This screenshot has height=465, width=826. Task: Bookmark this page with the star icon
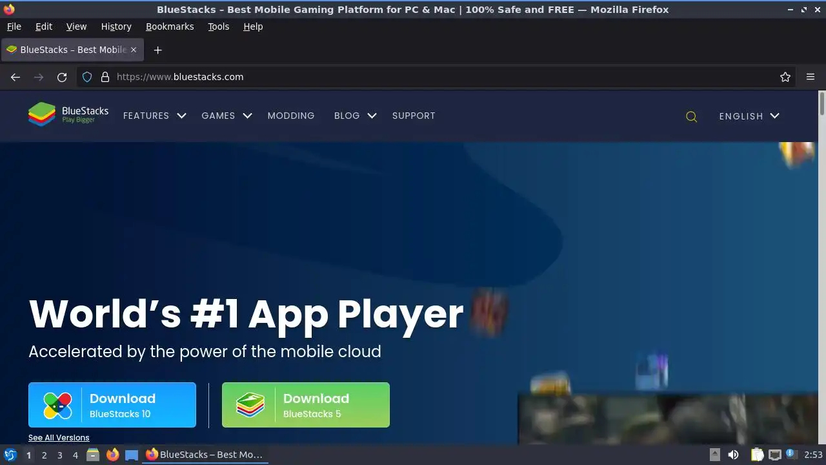(785, 77)
